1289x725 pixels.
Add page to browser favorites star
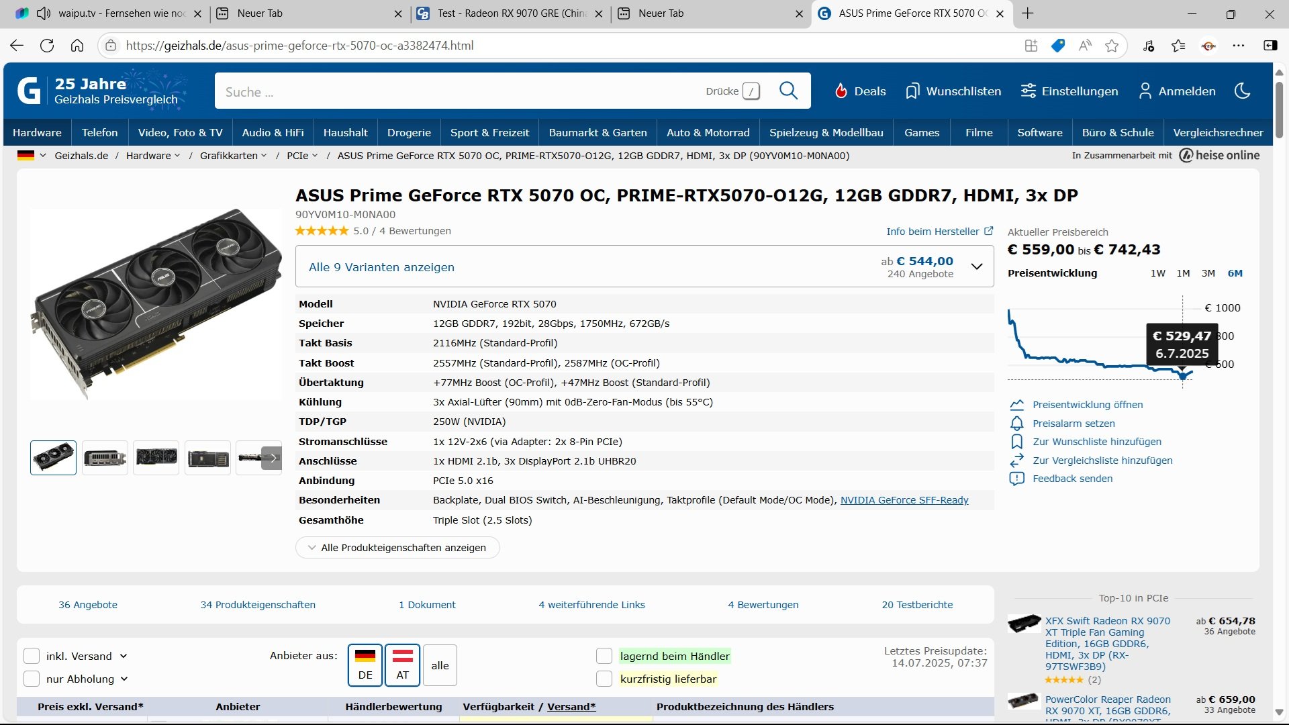click(1112, 46)
